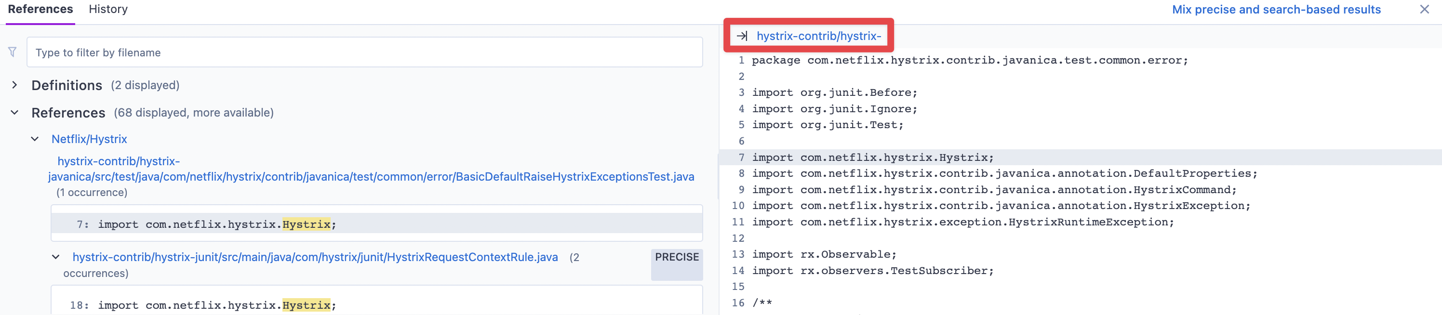
Task: Click line 8 DefaultProperties import
Action: click(1005, 173)
